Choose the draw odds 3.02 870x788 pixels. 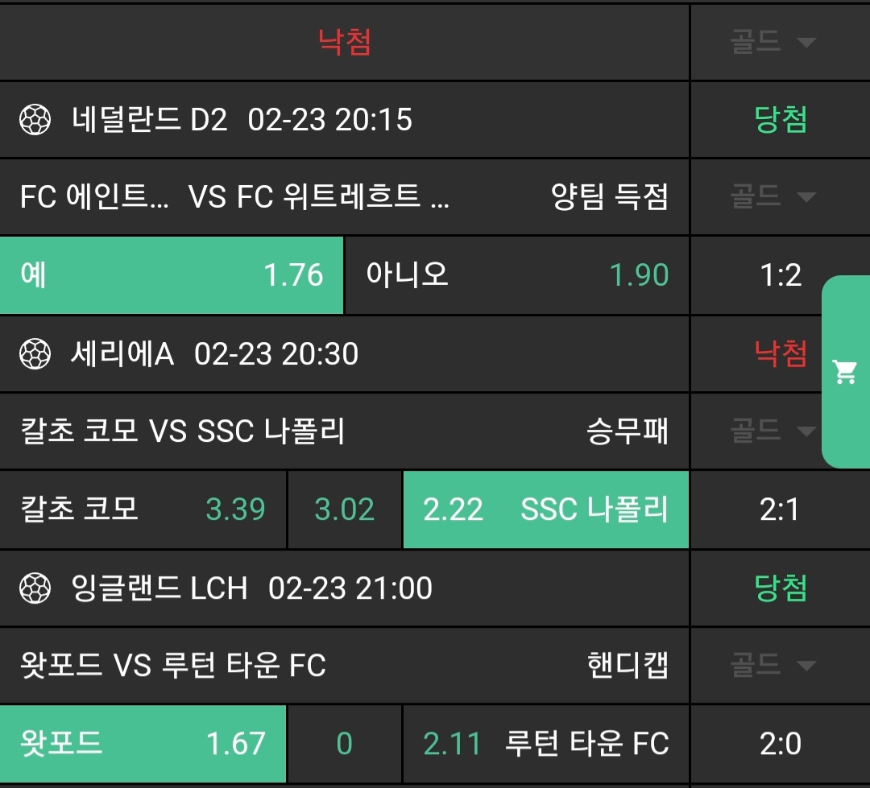[345, 510]
